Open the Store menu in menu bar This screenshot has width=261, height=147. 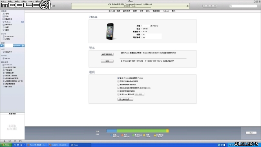[x=31, y=1]
